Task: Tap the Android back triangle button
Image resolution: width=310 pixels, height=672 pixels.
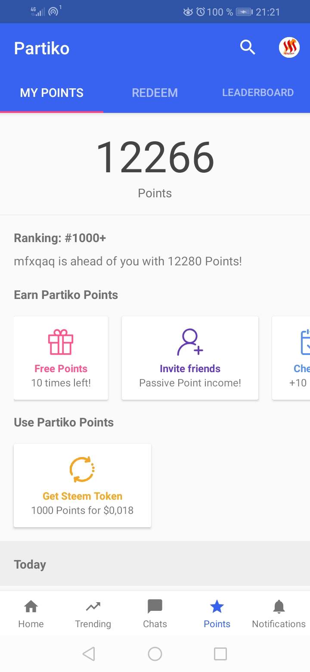Action: [x=89, y=654]
